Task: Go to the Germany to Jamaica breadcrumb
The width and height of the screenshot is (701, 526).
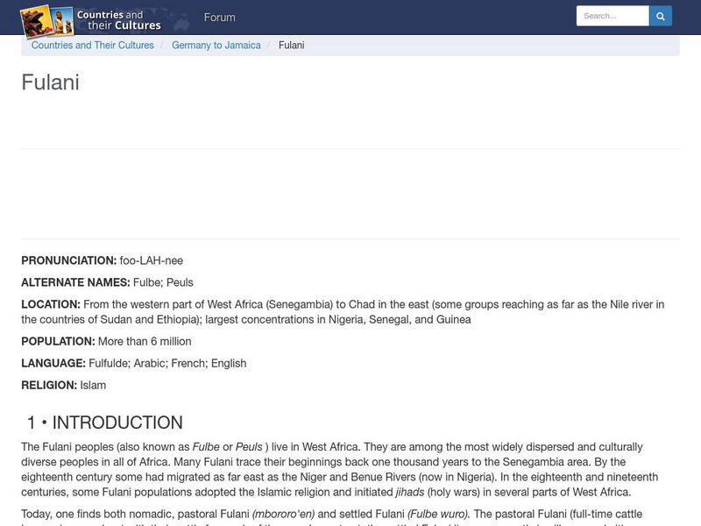Action: (x=216, y=46)
